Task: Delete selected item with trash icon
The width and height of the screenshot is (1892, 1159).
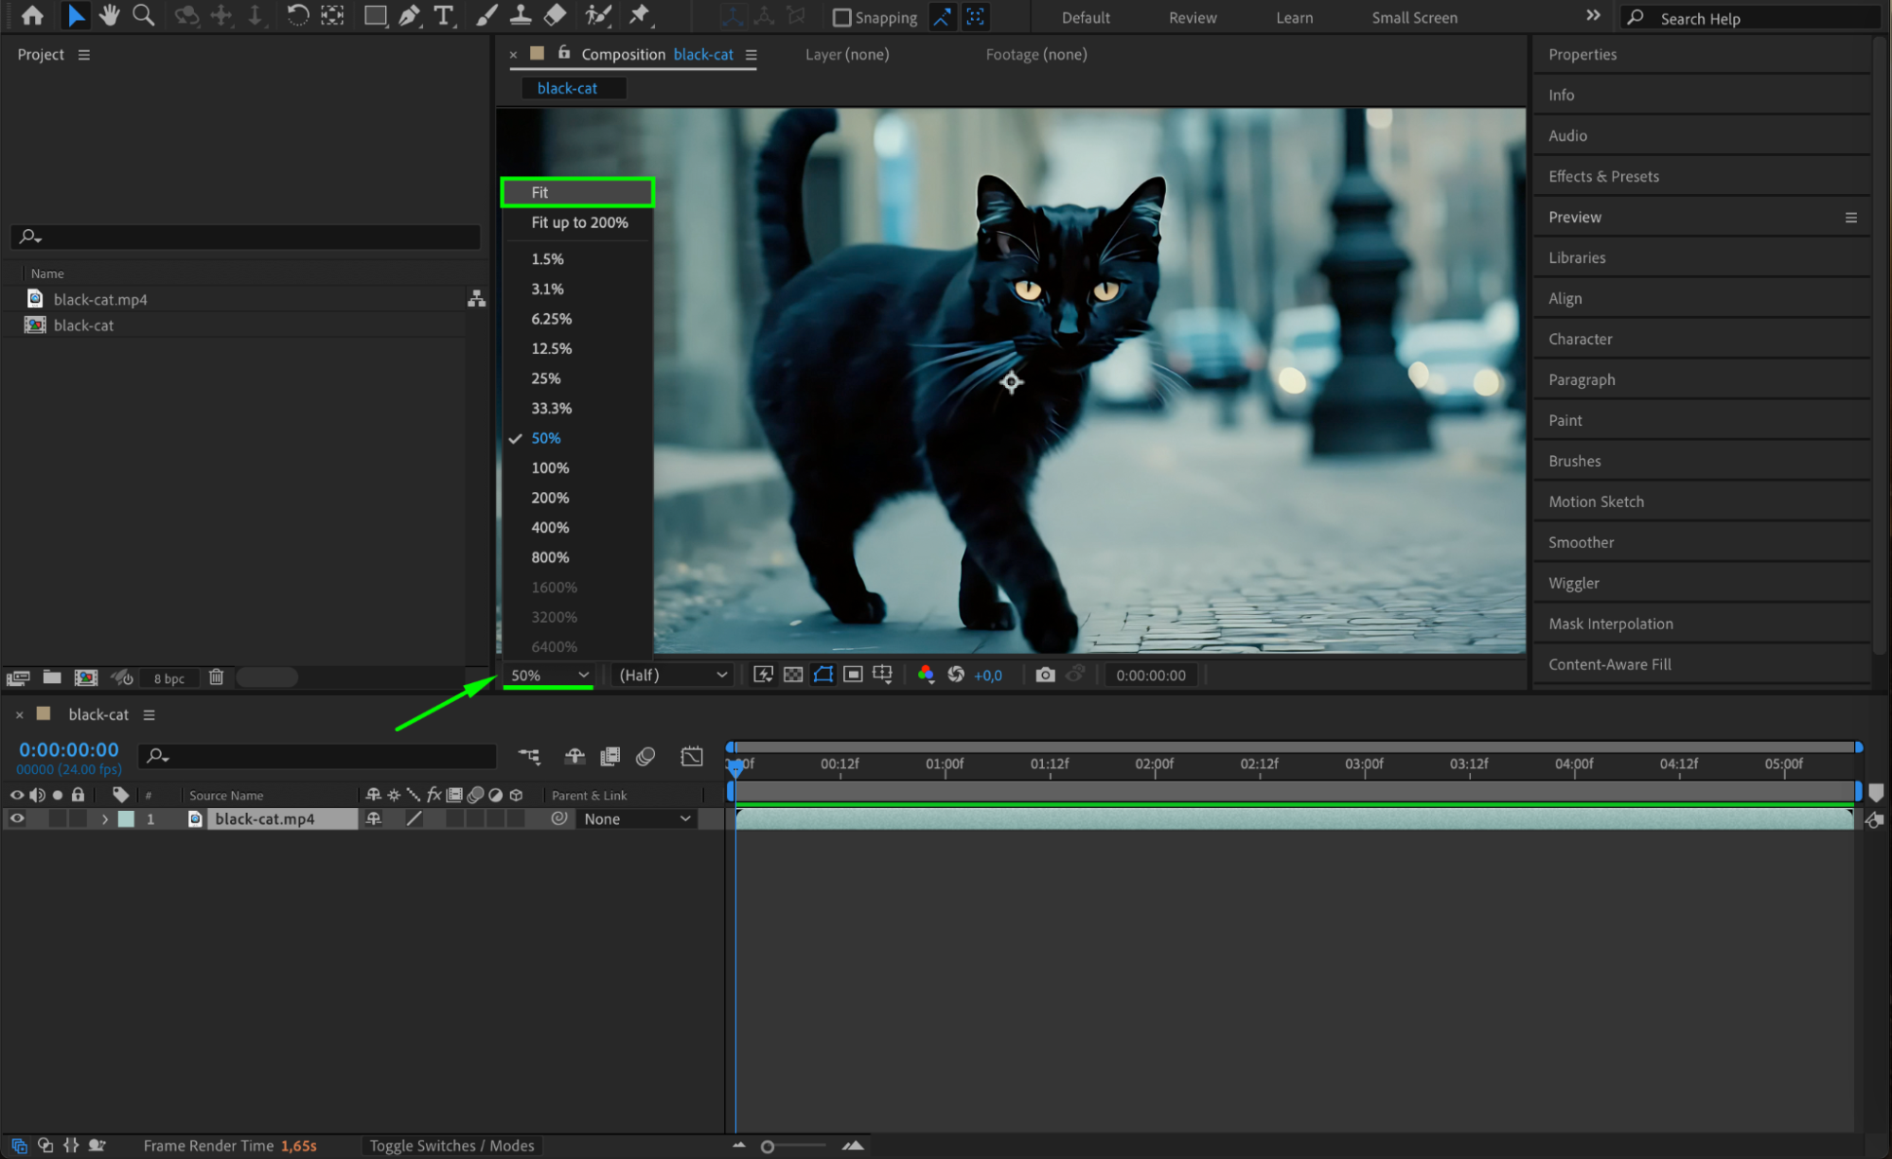Action: [x=216, y=677]
